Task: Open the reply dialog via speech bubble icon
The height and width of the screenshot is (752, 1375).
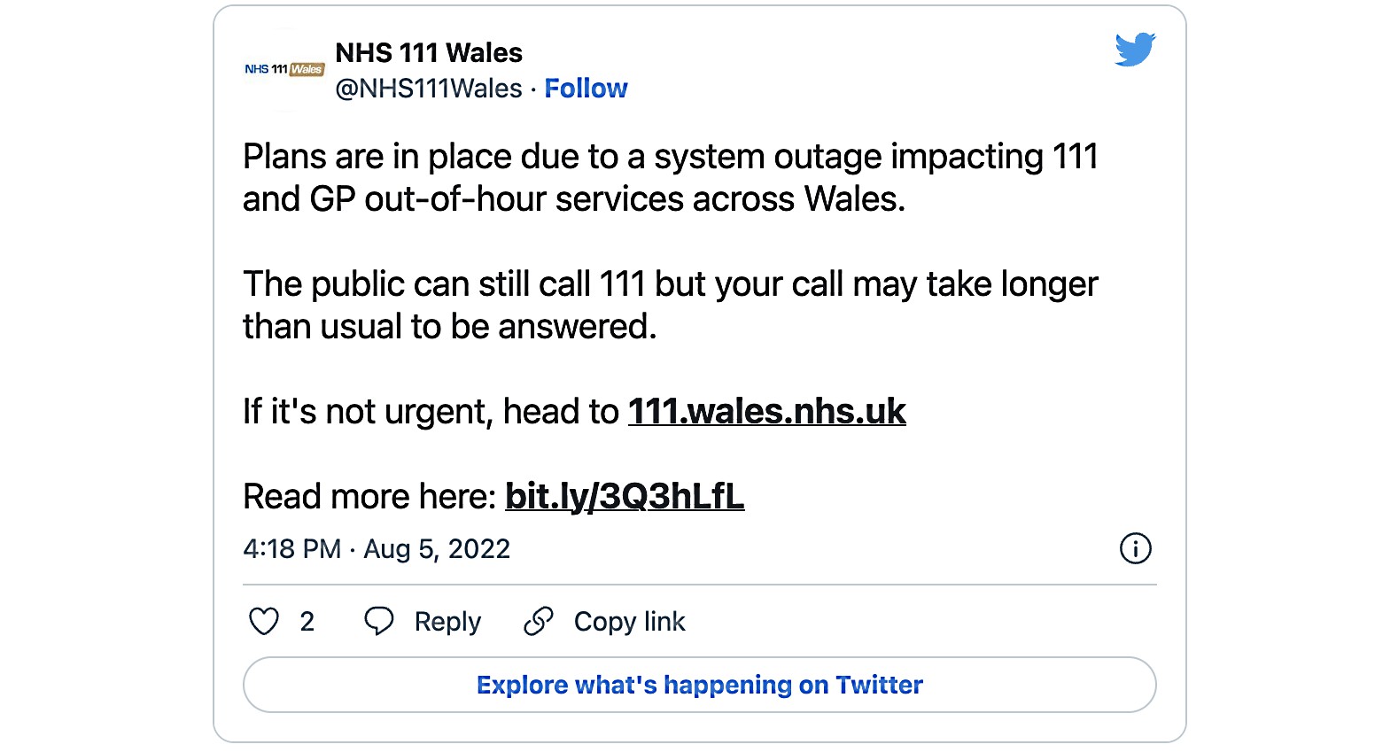Action: pos(379,621)
